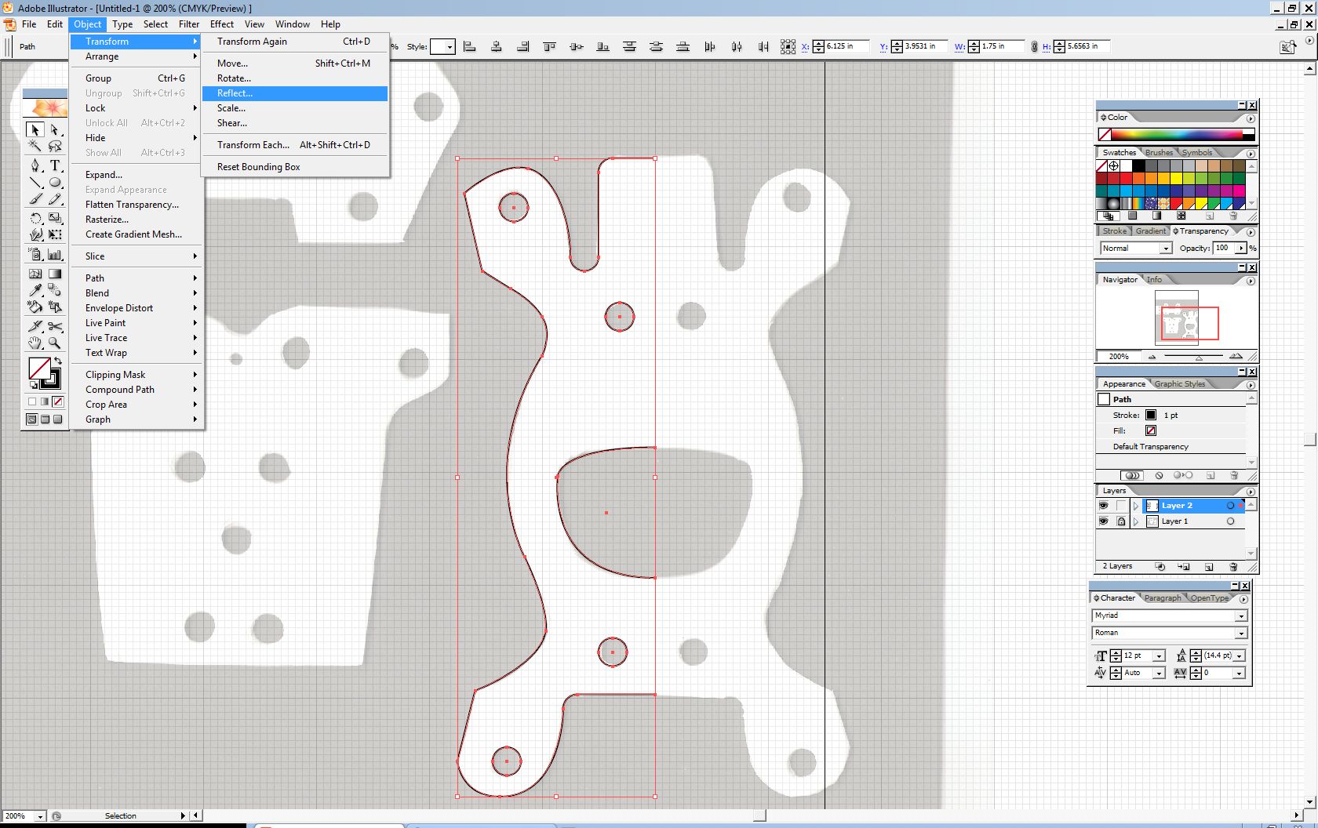The height and width of the screenshot is (828, 1318).
Task: Hide Layer 1 with its eye toggle
Action: pyautogui.click(x=1103, y=521)
